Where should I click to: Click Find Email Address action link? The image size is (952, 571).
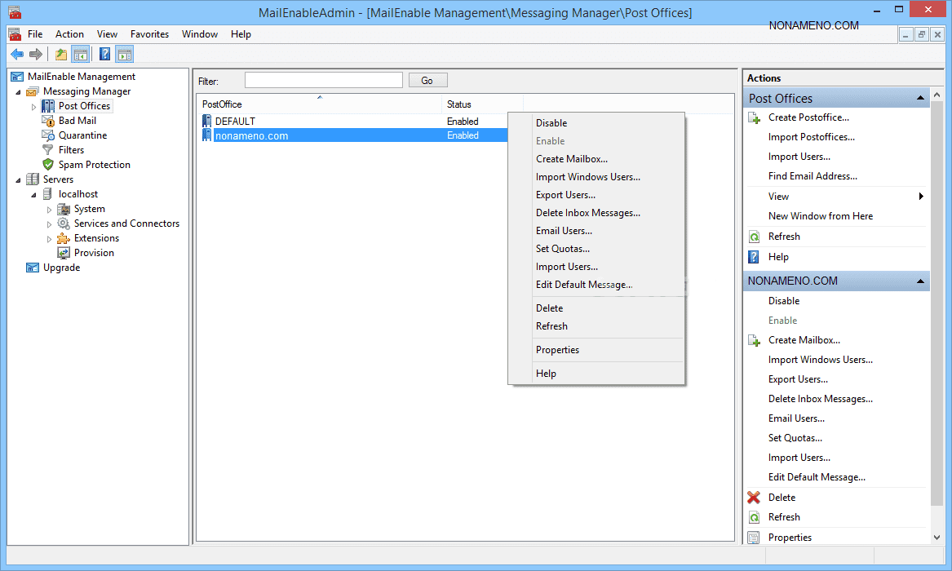812,176
